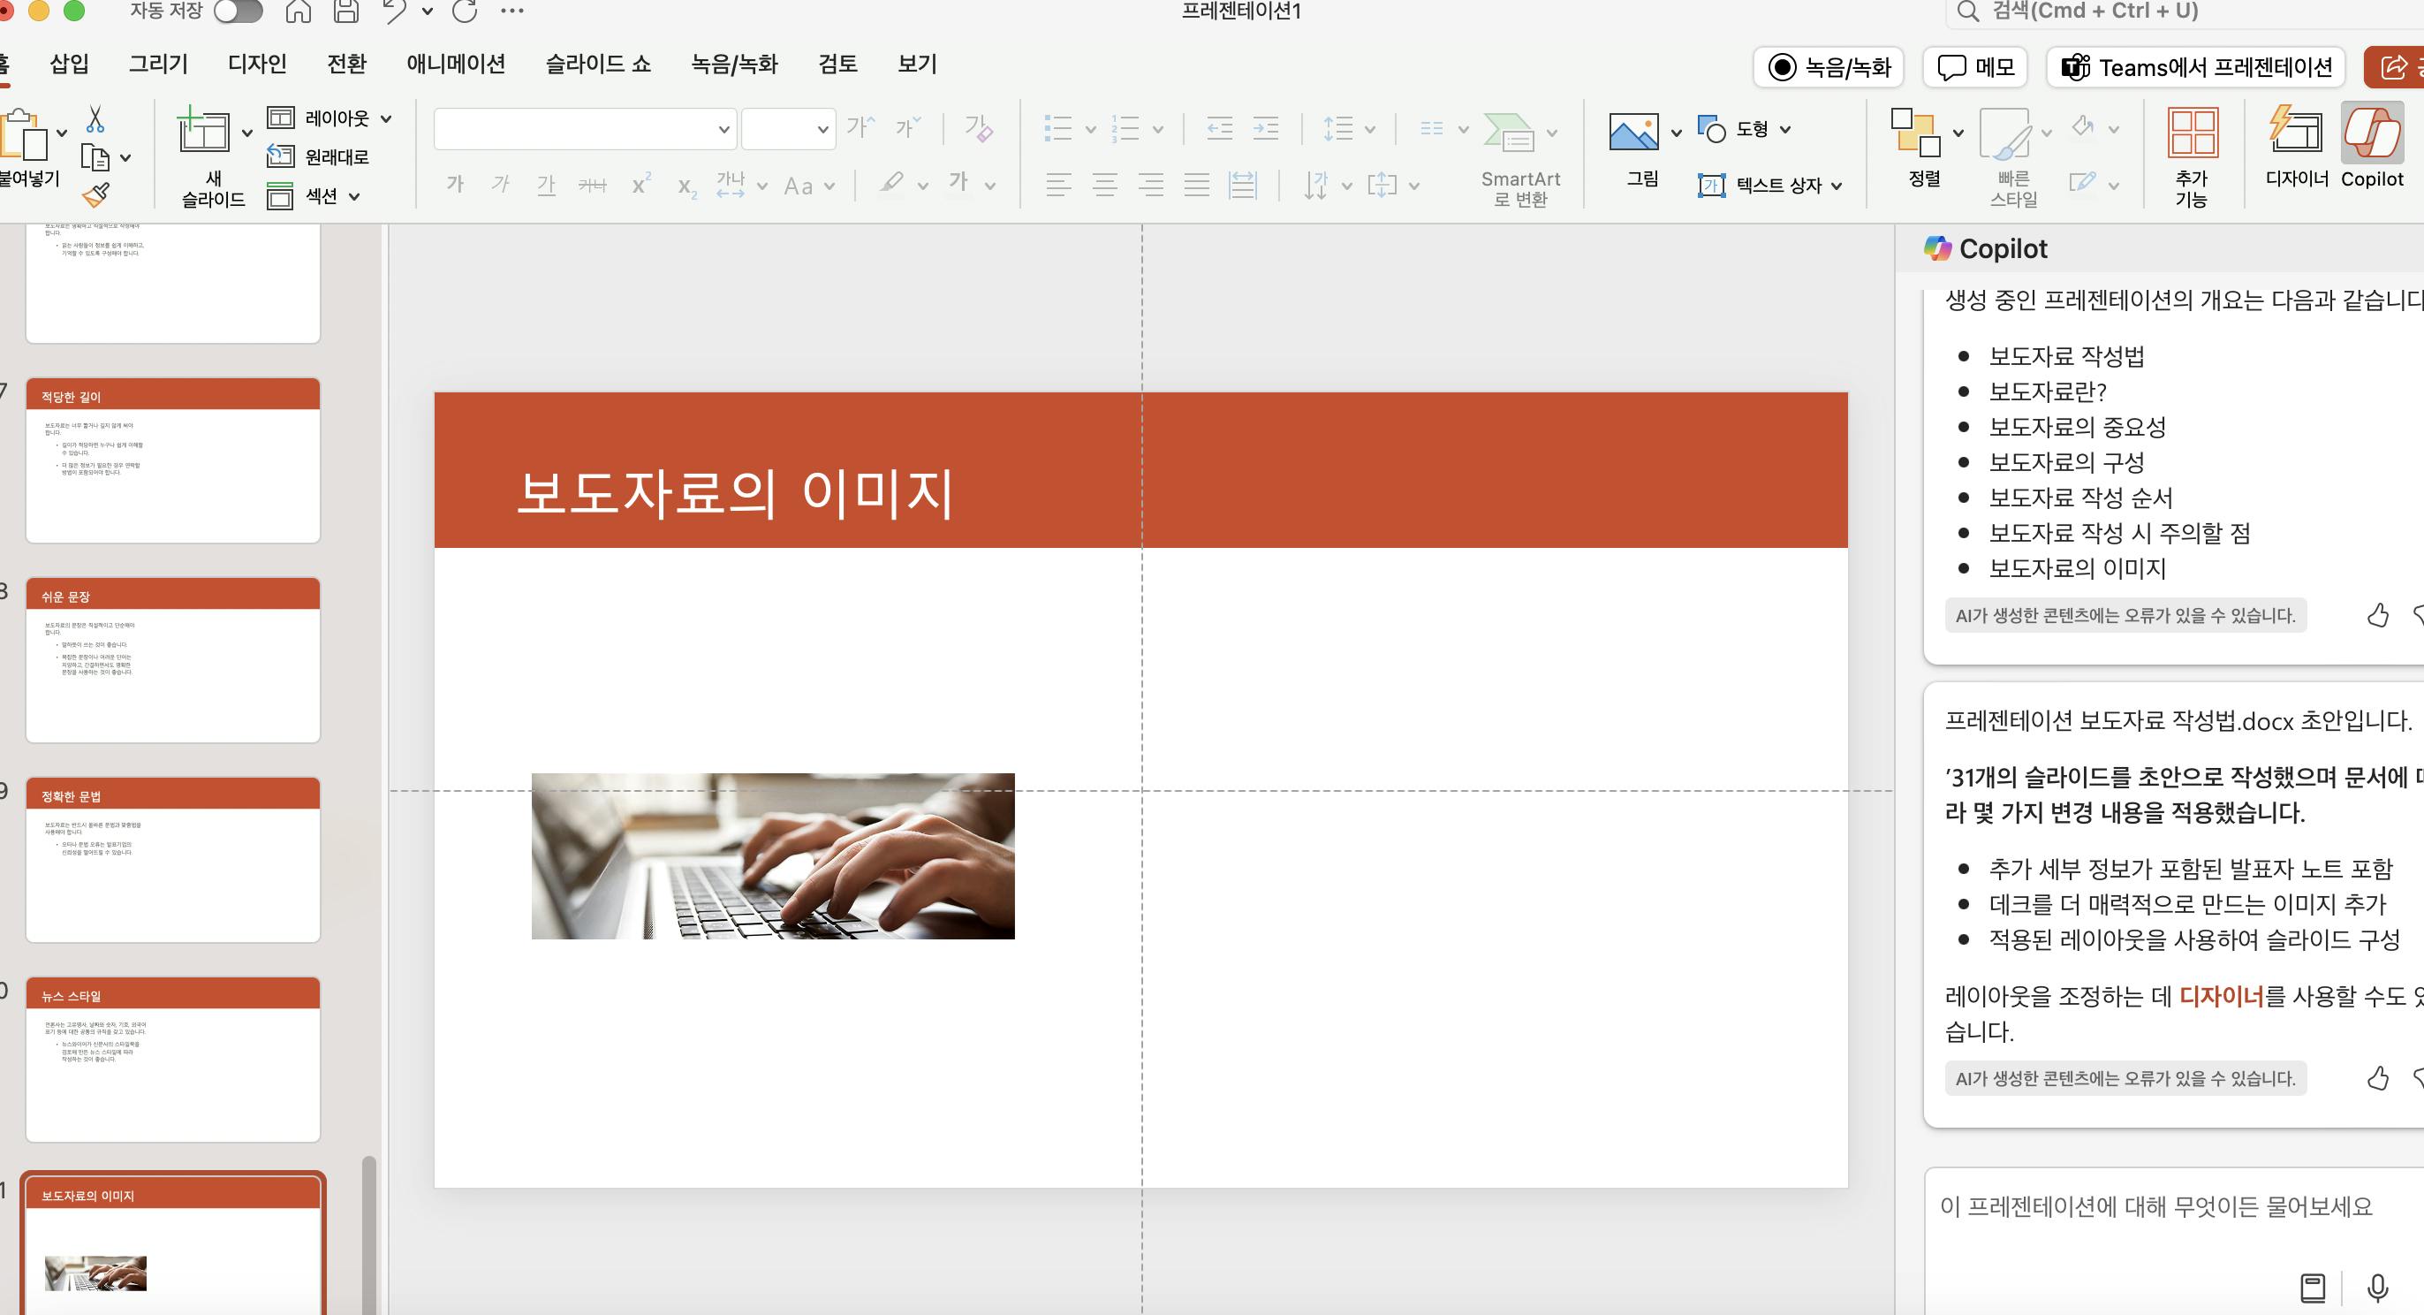Screen dimensions: 2424x1315
Task: Open the Designer (디자이너) pane
Action: click(x=2296, y=134)
